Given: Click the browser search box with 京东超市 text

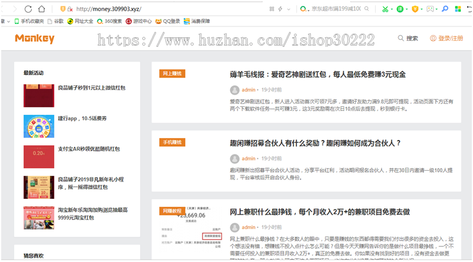Looking at the screenshot, I should pyautogui.click(x=336, y=9).
